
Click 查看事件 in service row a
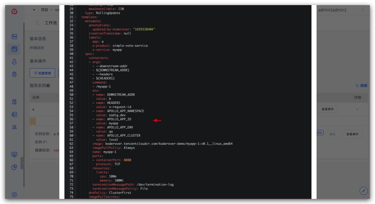click(x=327, y=109)
